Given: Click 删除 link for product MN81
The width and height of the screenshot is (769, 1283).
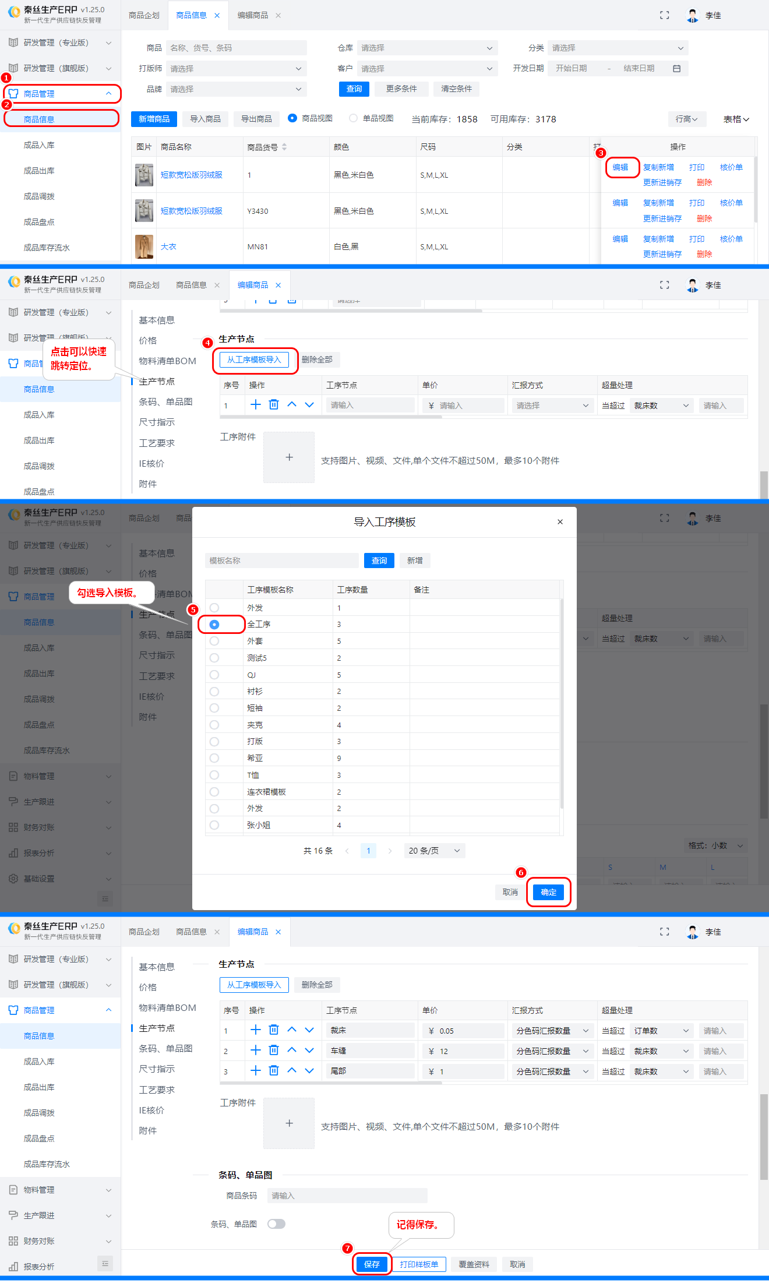Looking at the screenshot, I should 704,254.
